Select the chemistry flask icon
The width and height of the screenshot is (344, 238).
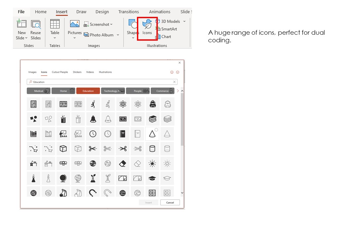[x=33, y=178]
